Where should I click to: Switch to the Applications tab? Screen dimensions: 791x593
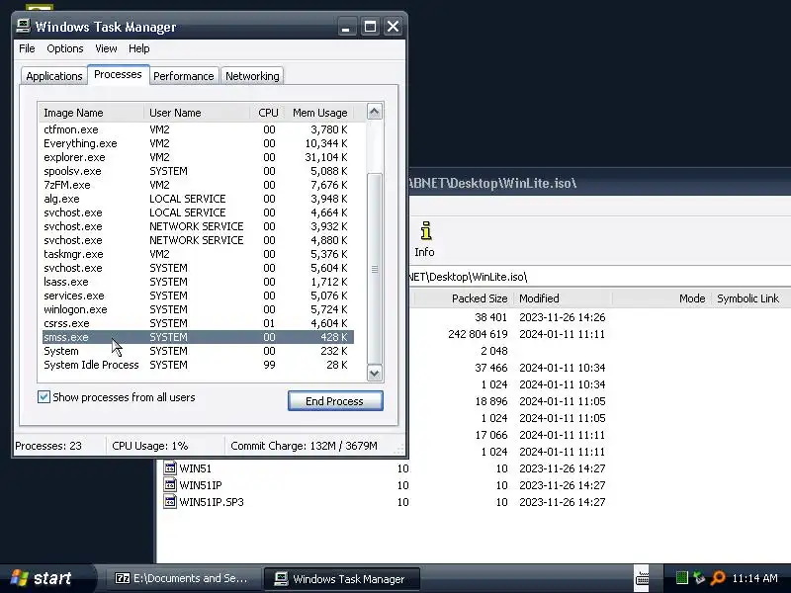click(54, 76)
